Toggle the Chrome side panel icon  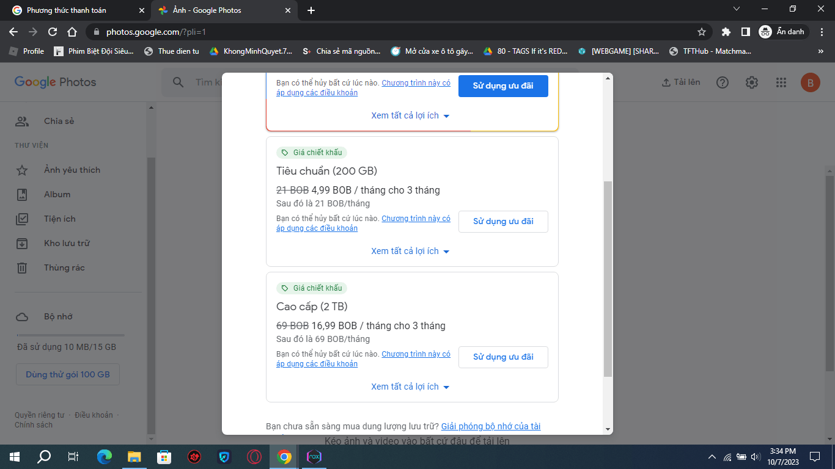[x=746, y=32]
